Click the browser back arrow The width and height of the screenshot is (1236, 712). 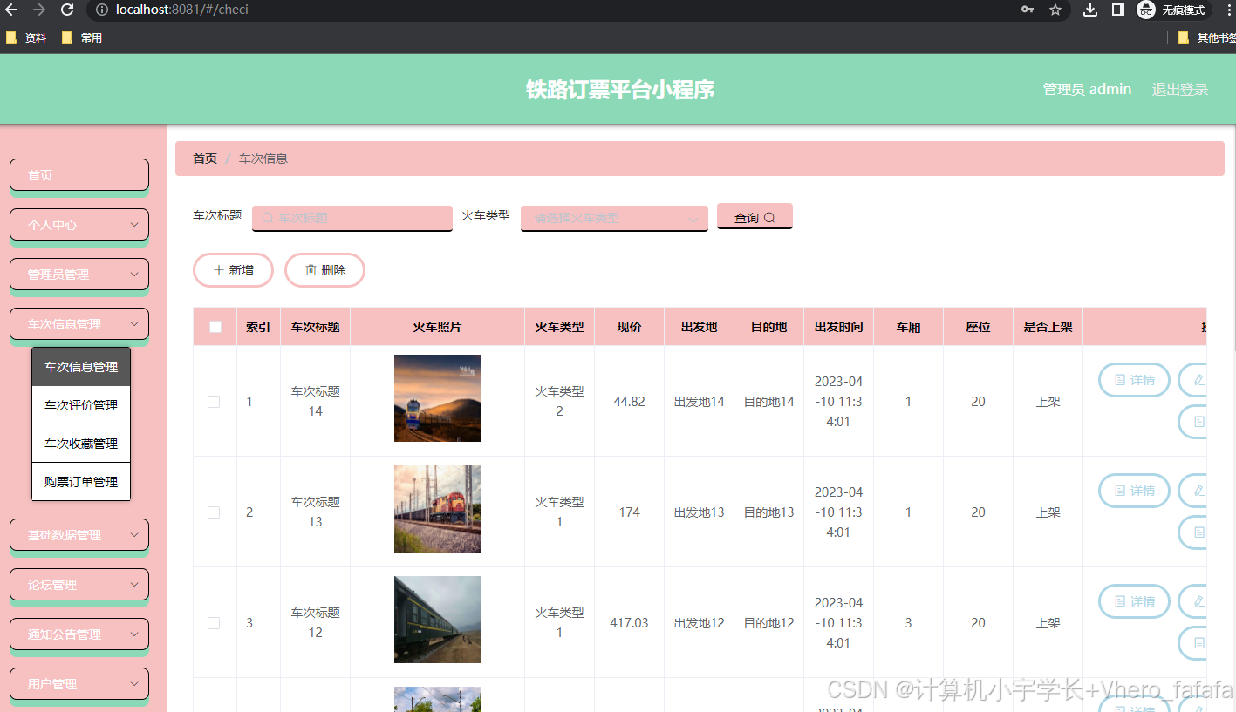coord(11,10)
